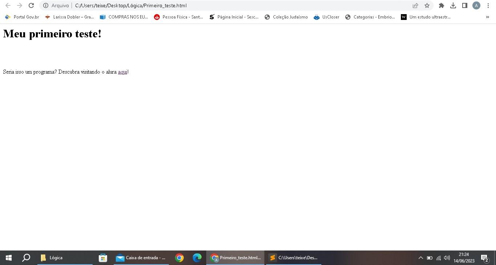Image resolution: width=496 pixels, height=265 pixels.
Task: View site information icon beside Arquivo
Action: (46, 5)
